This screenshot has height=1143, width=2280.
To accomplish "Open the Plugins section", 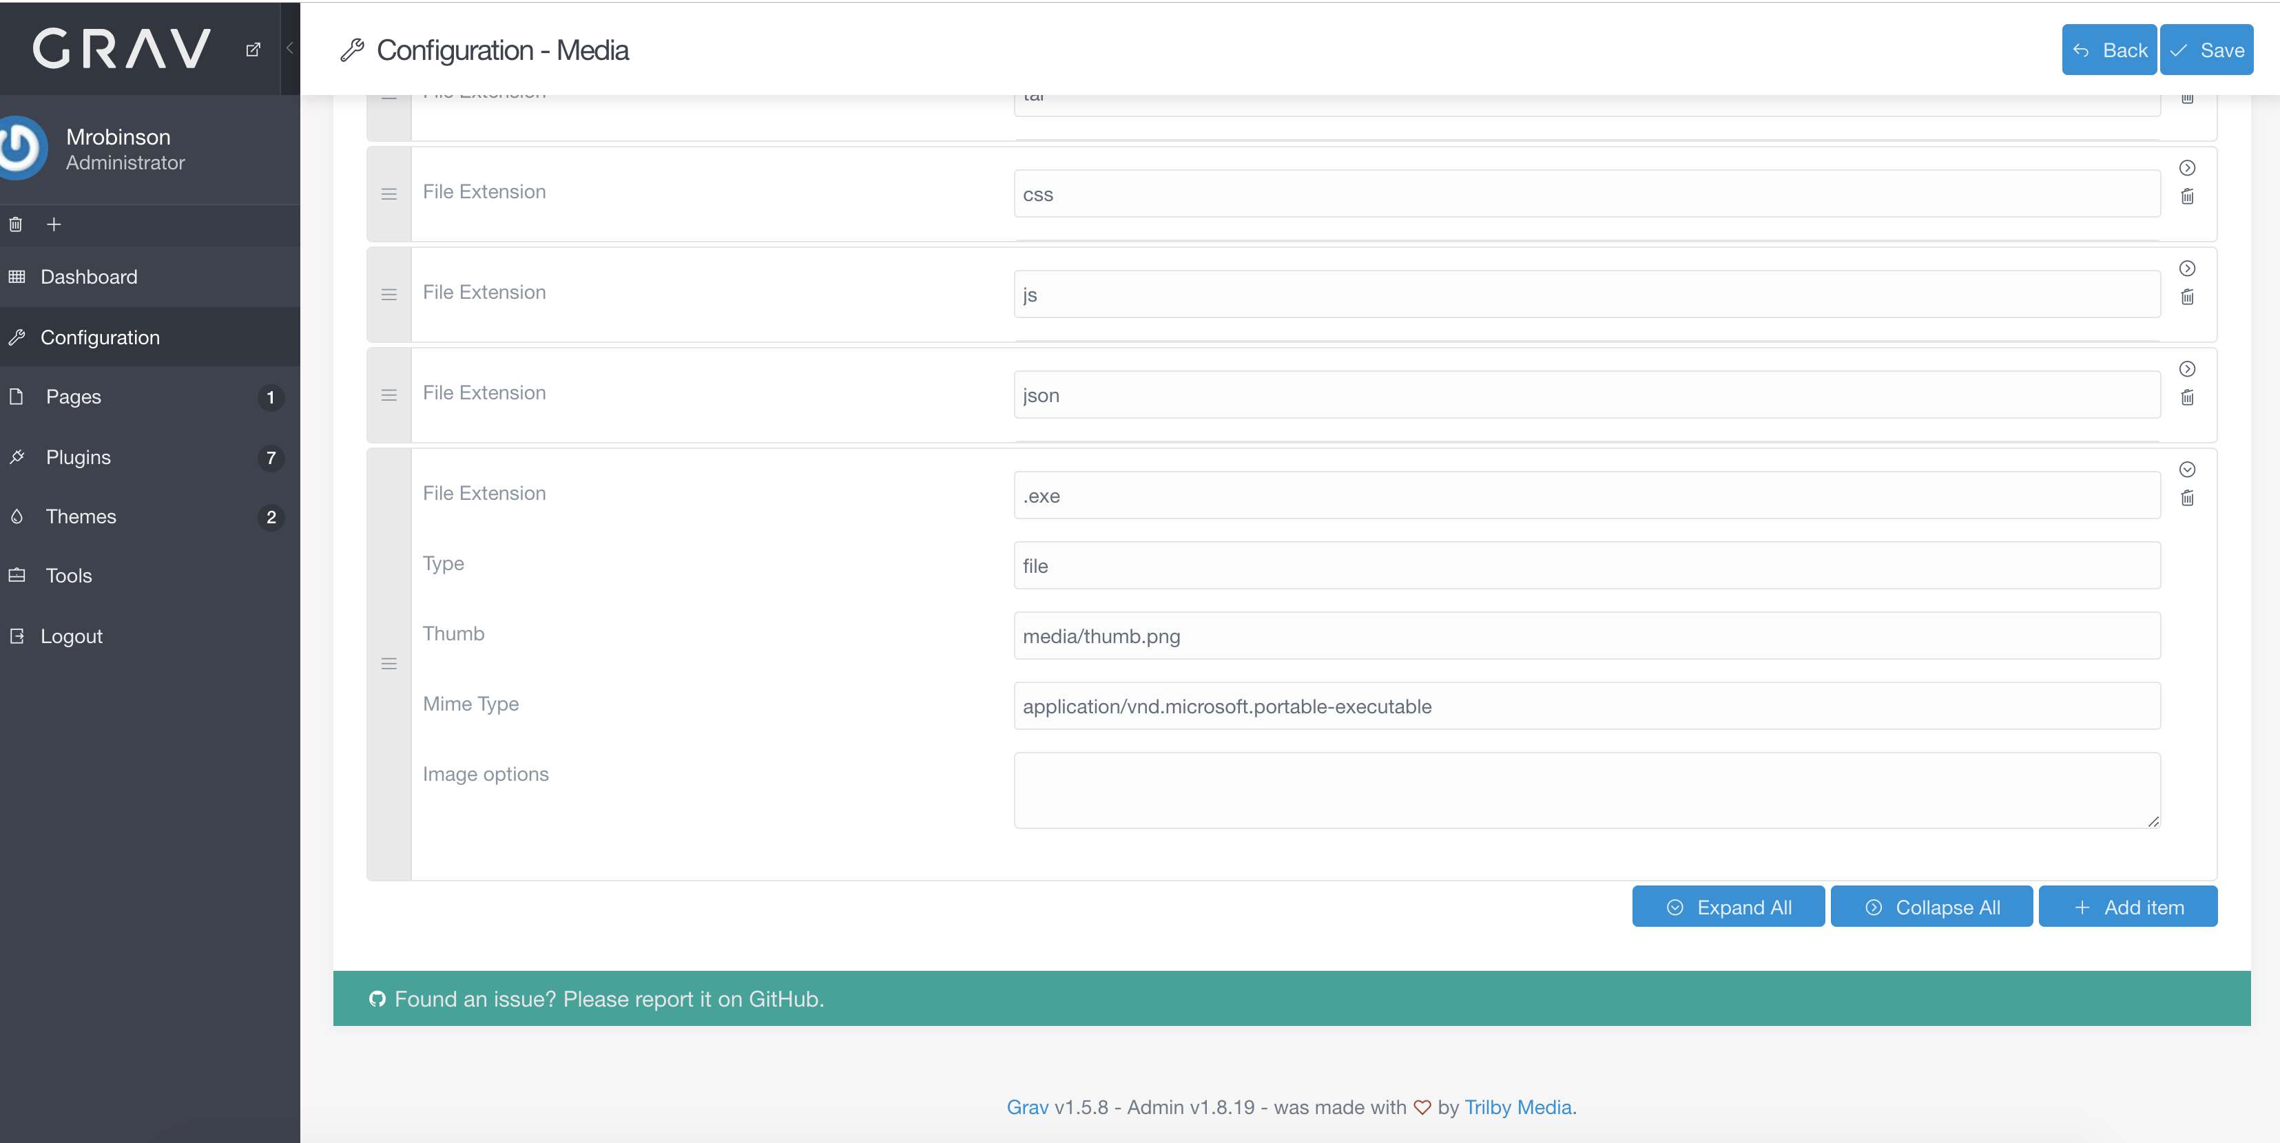I will coord(149,457).
